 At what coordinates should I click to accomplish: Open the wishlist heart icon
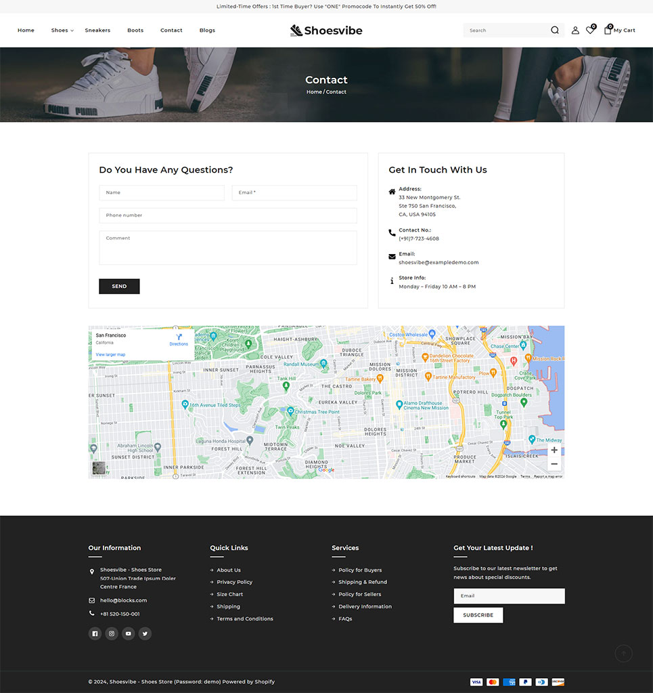[590, 30]
